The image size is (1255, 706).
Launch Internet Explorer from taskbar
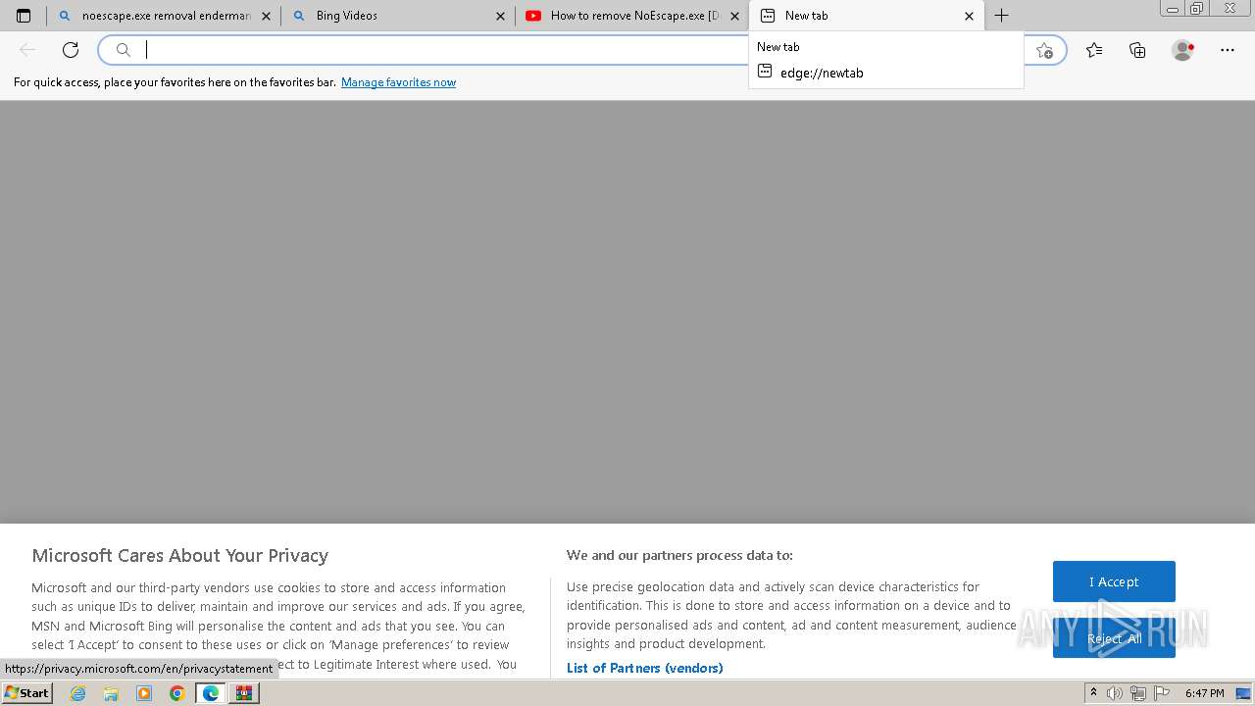point(78,693)
